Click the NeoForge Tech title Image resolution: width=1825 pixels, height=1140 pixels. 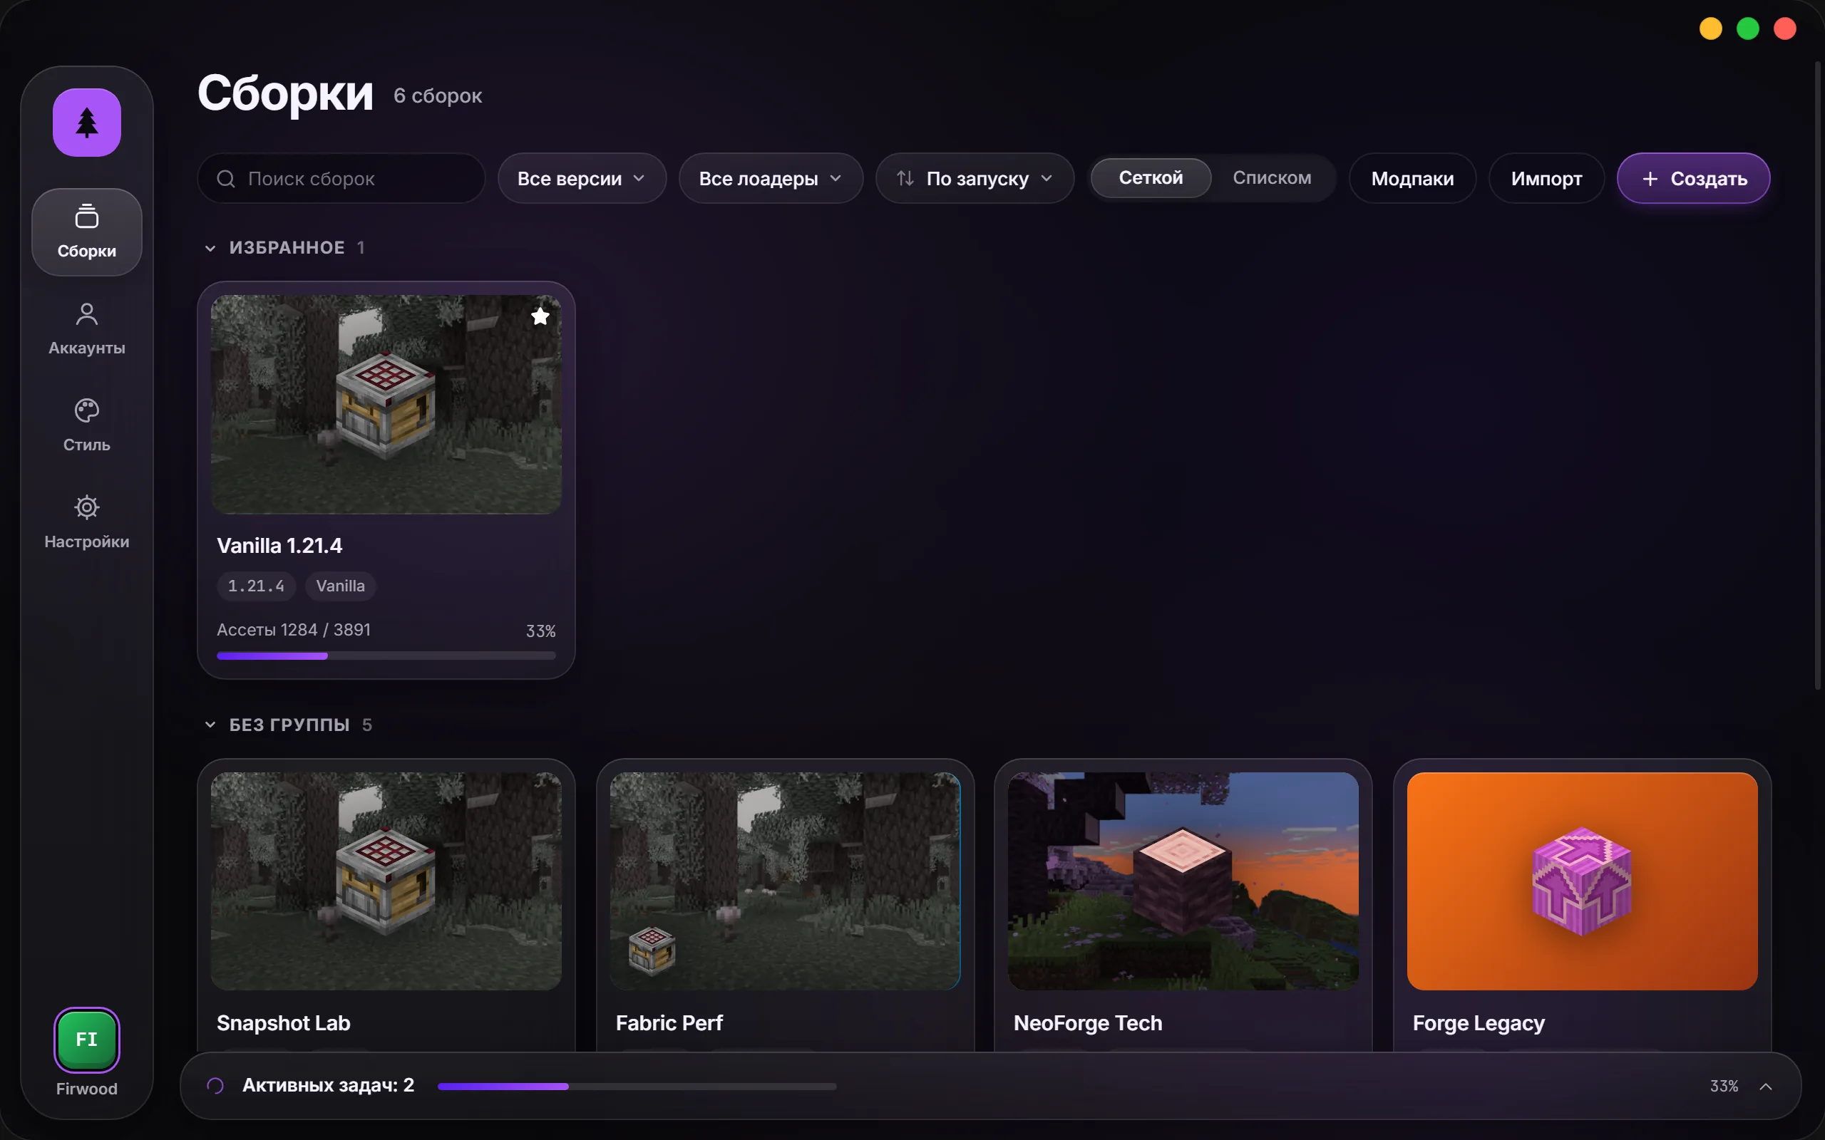click(1087, 1023)
